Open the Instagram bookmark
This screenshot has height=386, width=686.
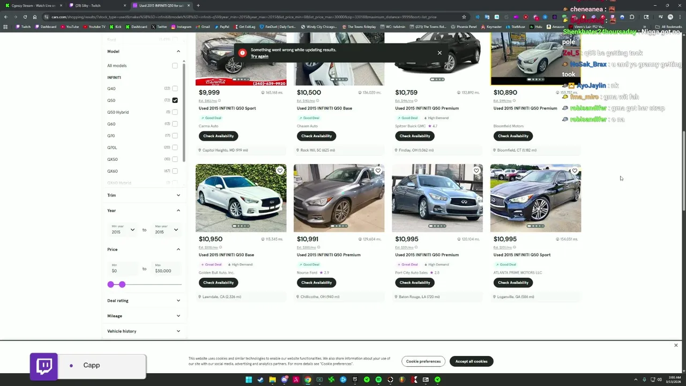click(x=181, y=27)
